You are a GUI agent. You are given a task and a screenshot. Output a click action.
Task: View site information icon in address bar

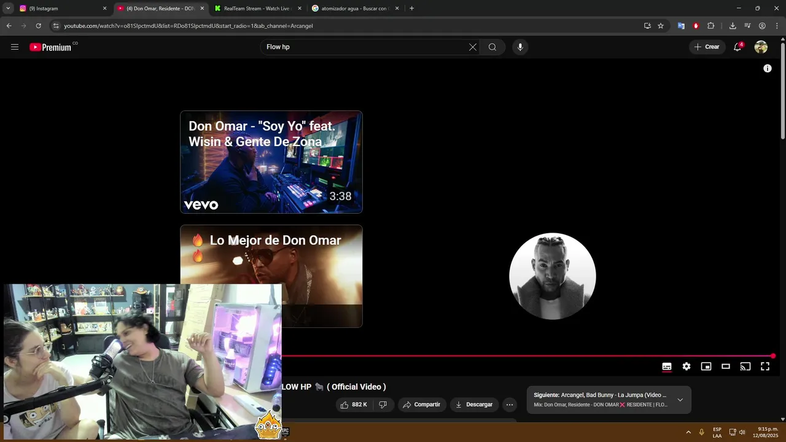pyautogui.click(x=56, y=26)
